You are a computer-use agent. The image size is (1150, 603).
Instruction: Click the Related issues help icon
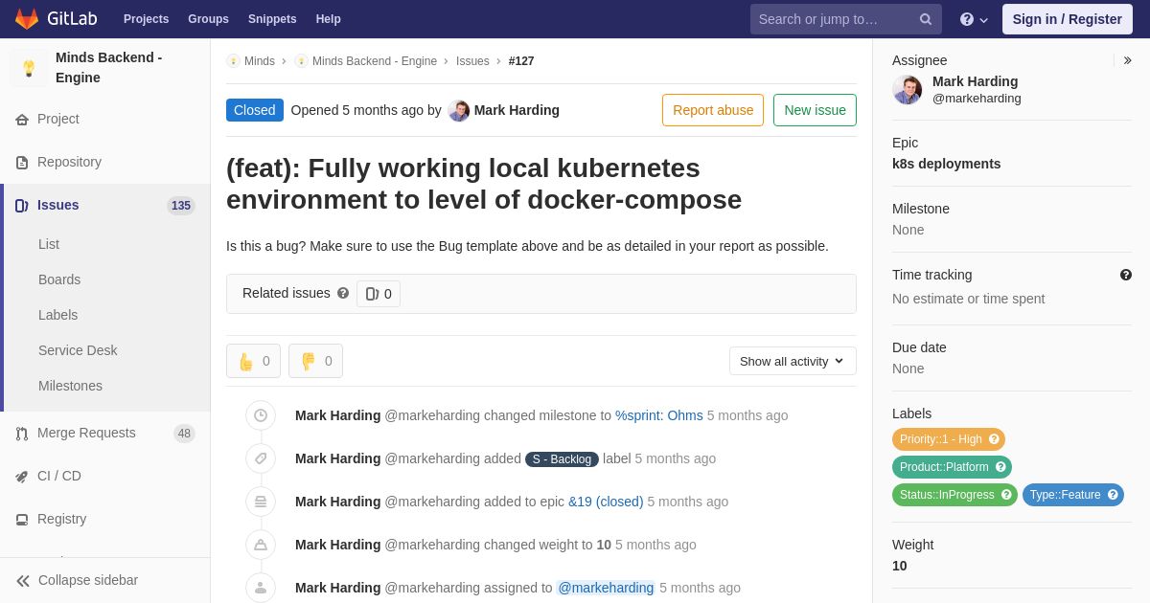click(343, 293)
